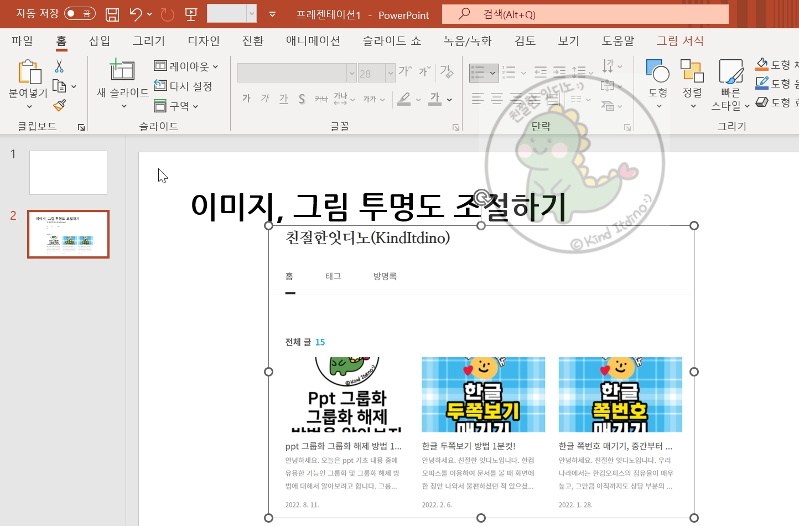Open the change case 가가 dropdown
Screen dimensions: 799x526
[374, 99]
